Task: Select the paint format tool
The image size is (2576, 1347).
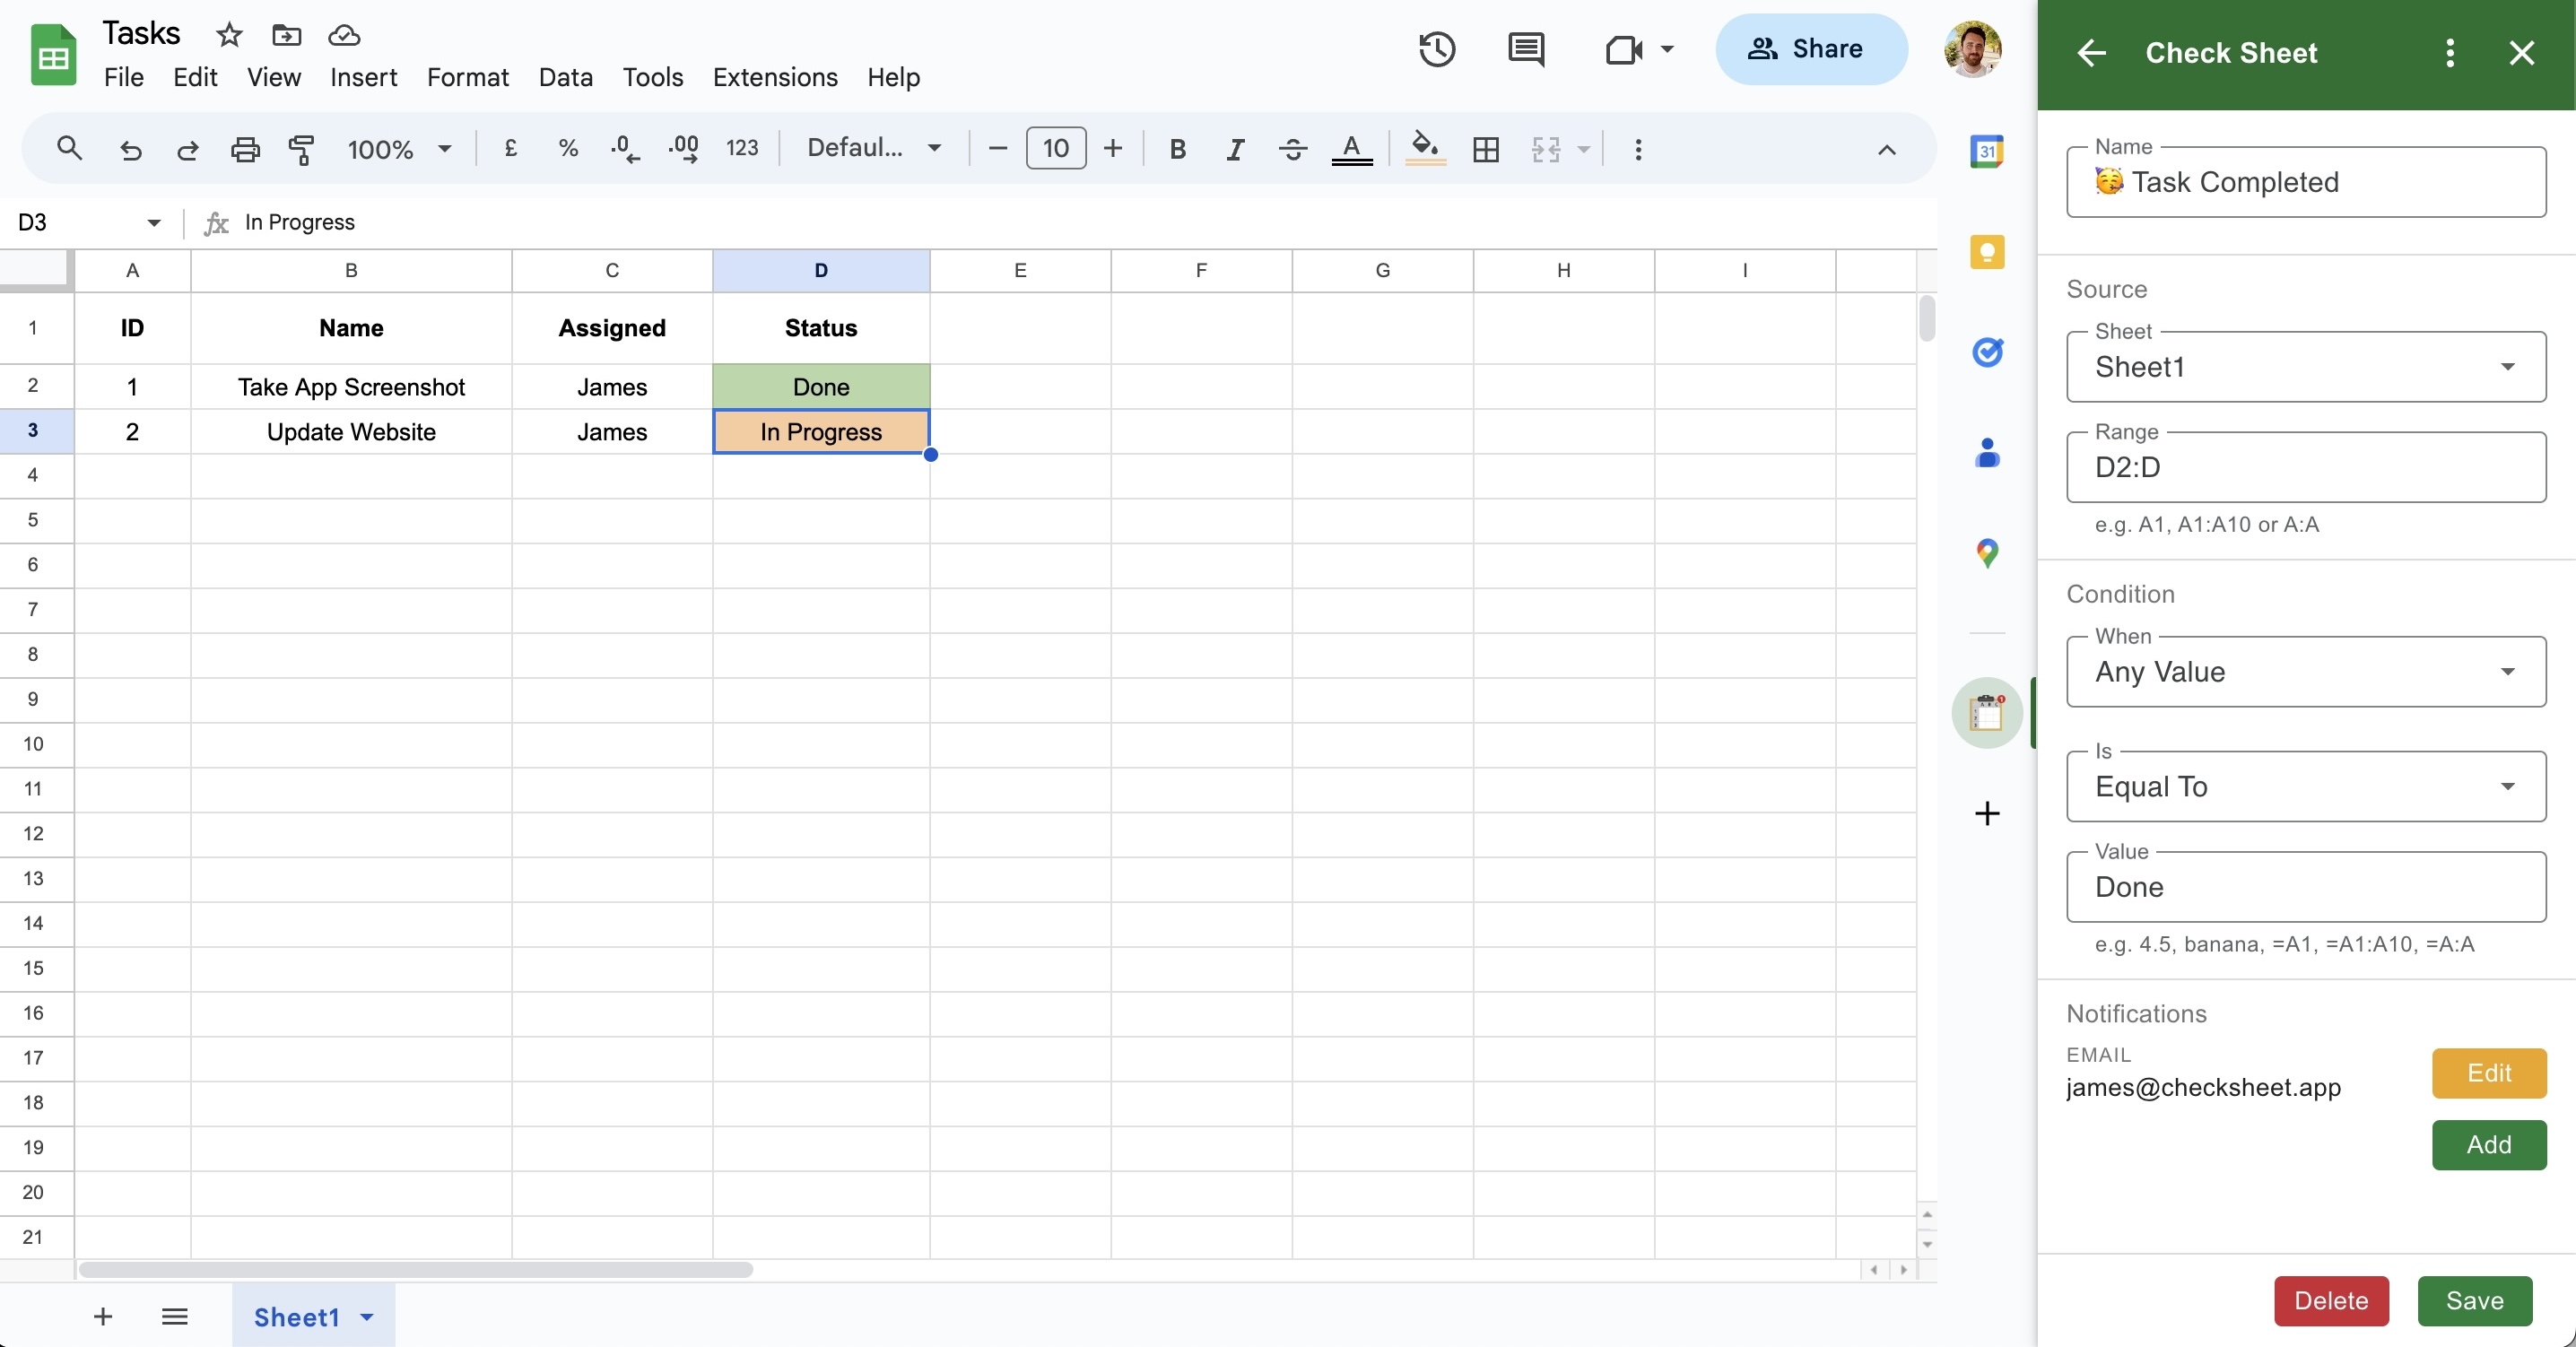Action: click(x=301, y=149)
